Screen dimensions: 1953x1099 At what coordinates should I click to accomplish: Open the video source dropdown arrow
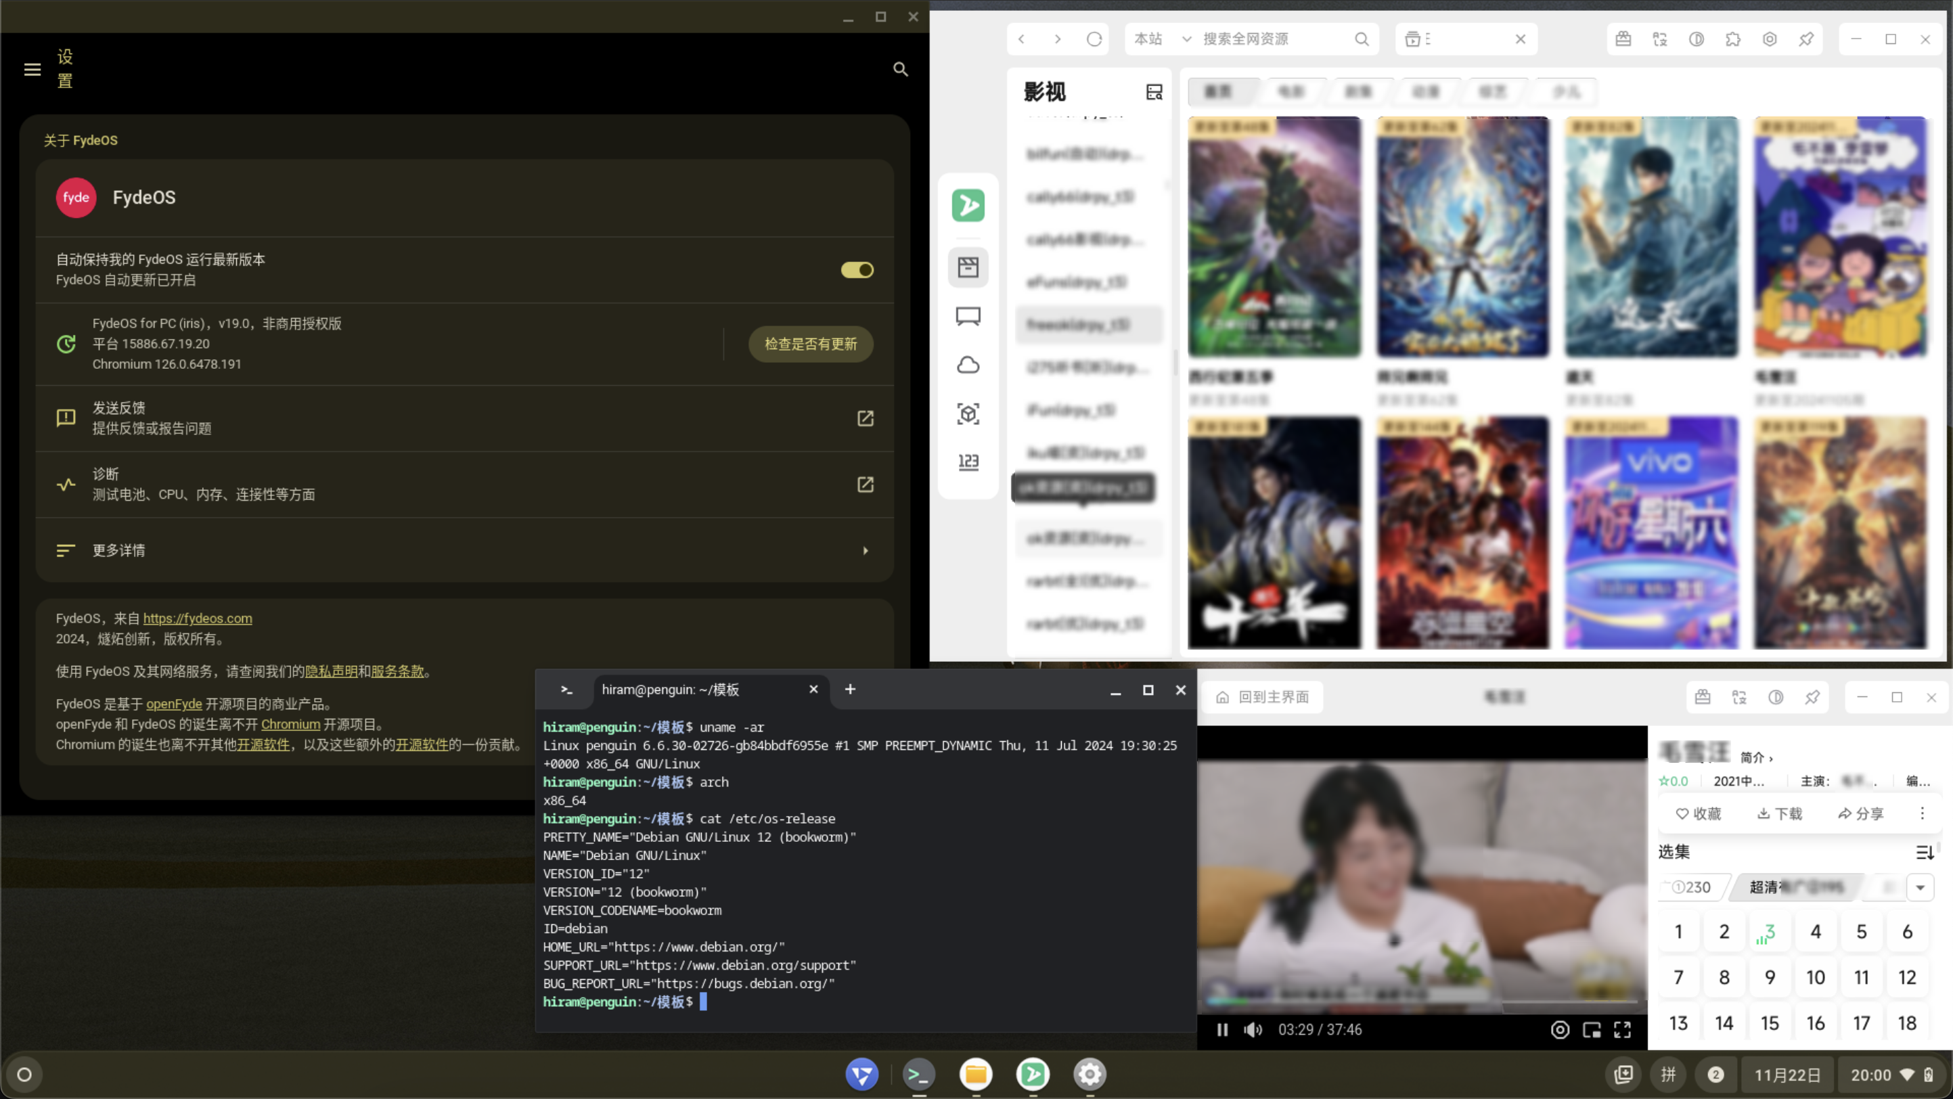(1921, 887)
